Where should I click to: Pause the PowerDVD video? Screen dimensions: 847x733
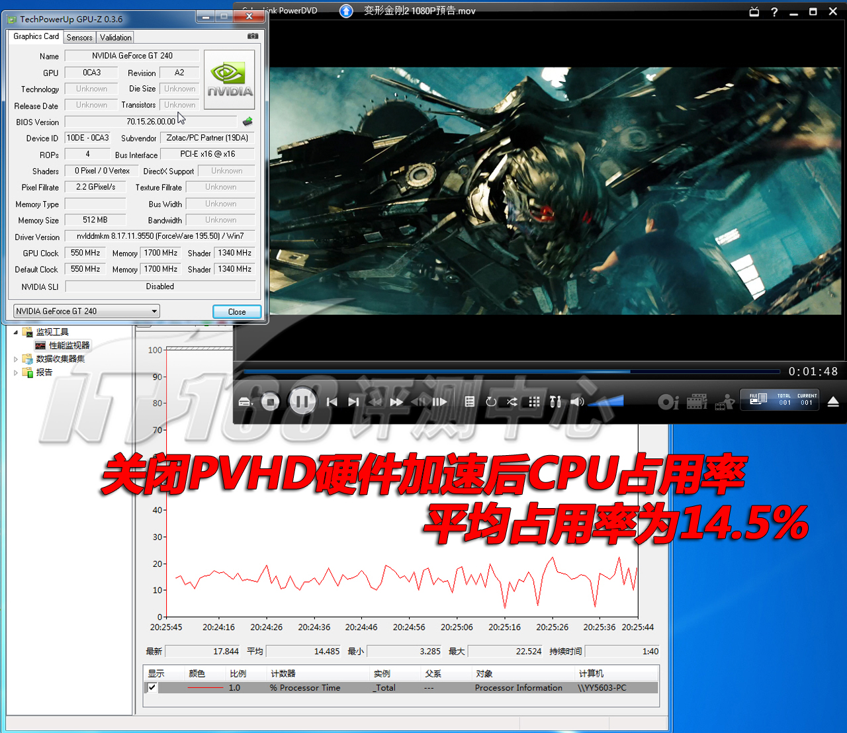pyautogui.click(x=302, y=401)
